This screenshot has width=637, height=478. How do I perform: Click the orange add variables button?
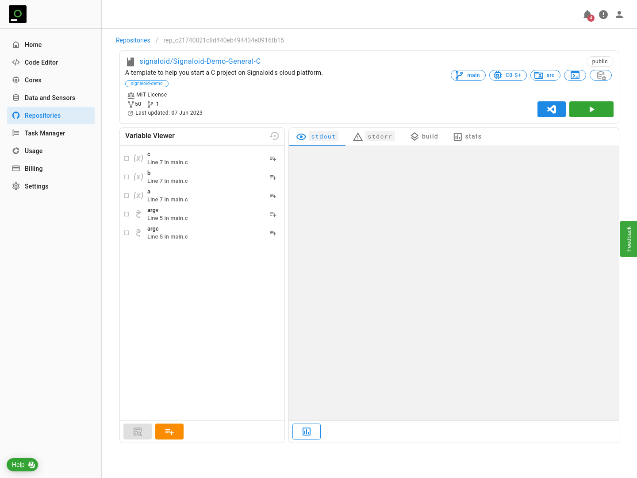click(169, 432)
